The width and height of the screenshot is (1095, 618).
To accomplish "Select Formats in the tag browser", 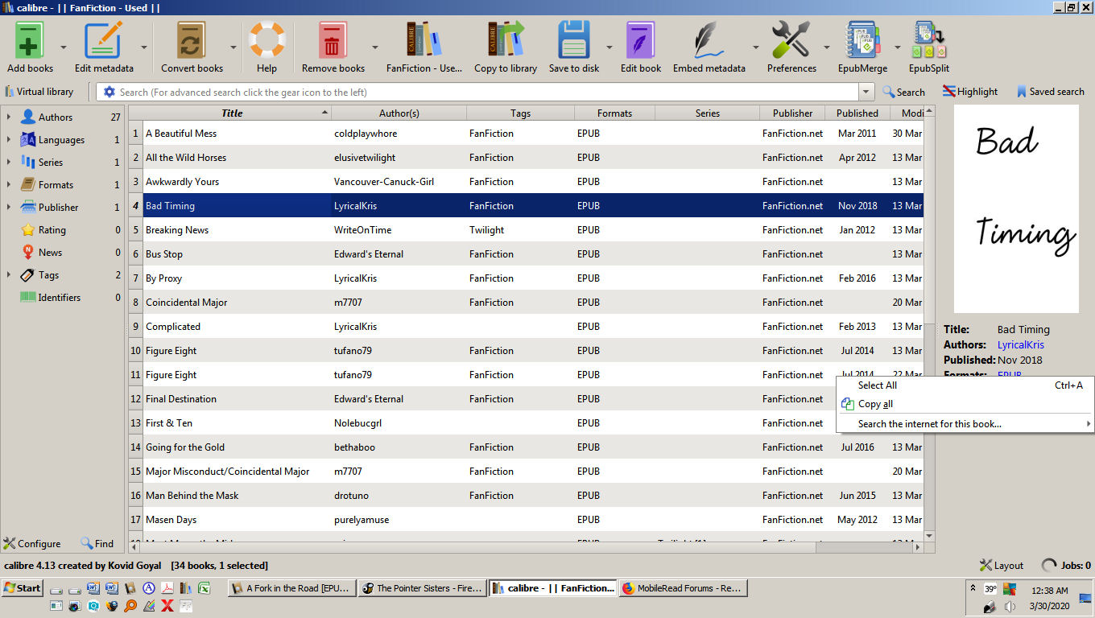I will click(x=56, y=185).
